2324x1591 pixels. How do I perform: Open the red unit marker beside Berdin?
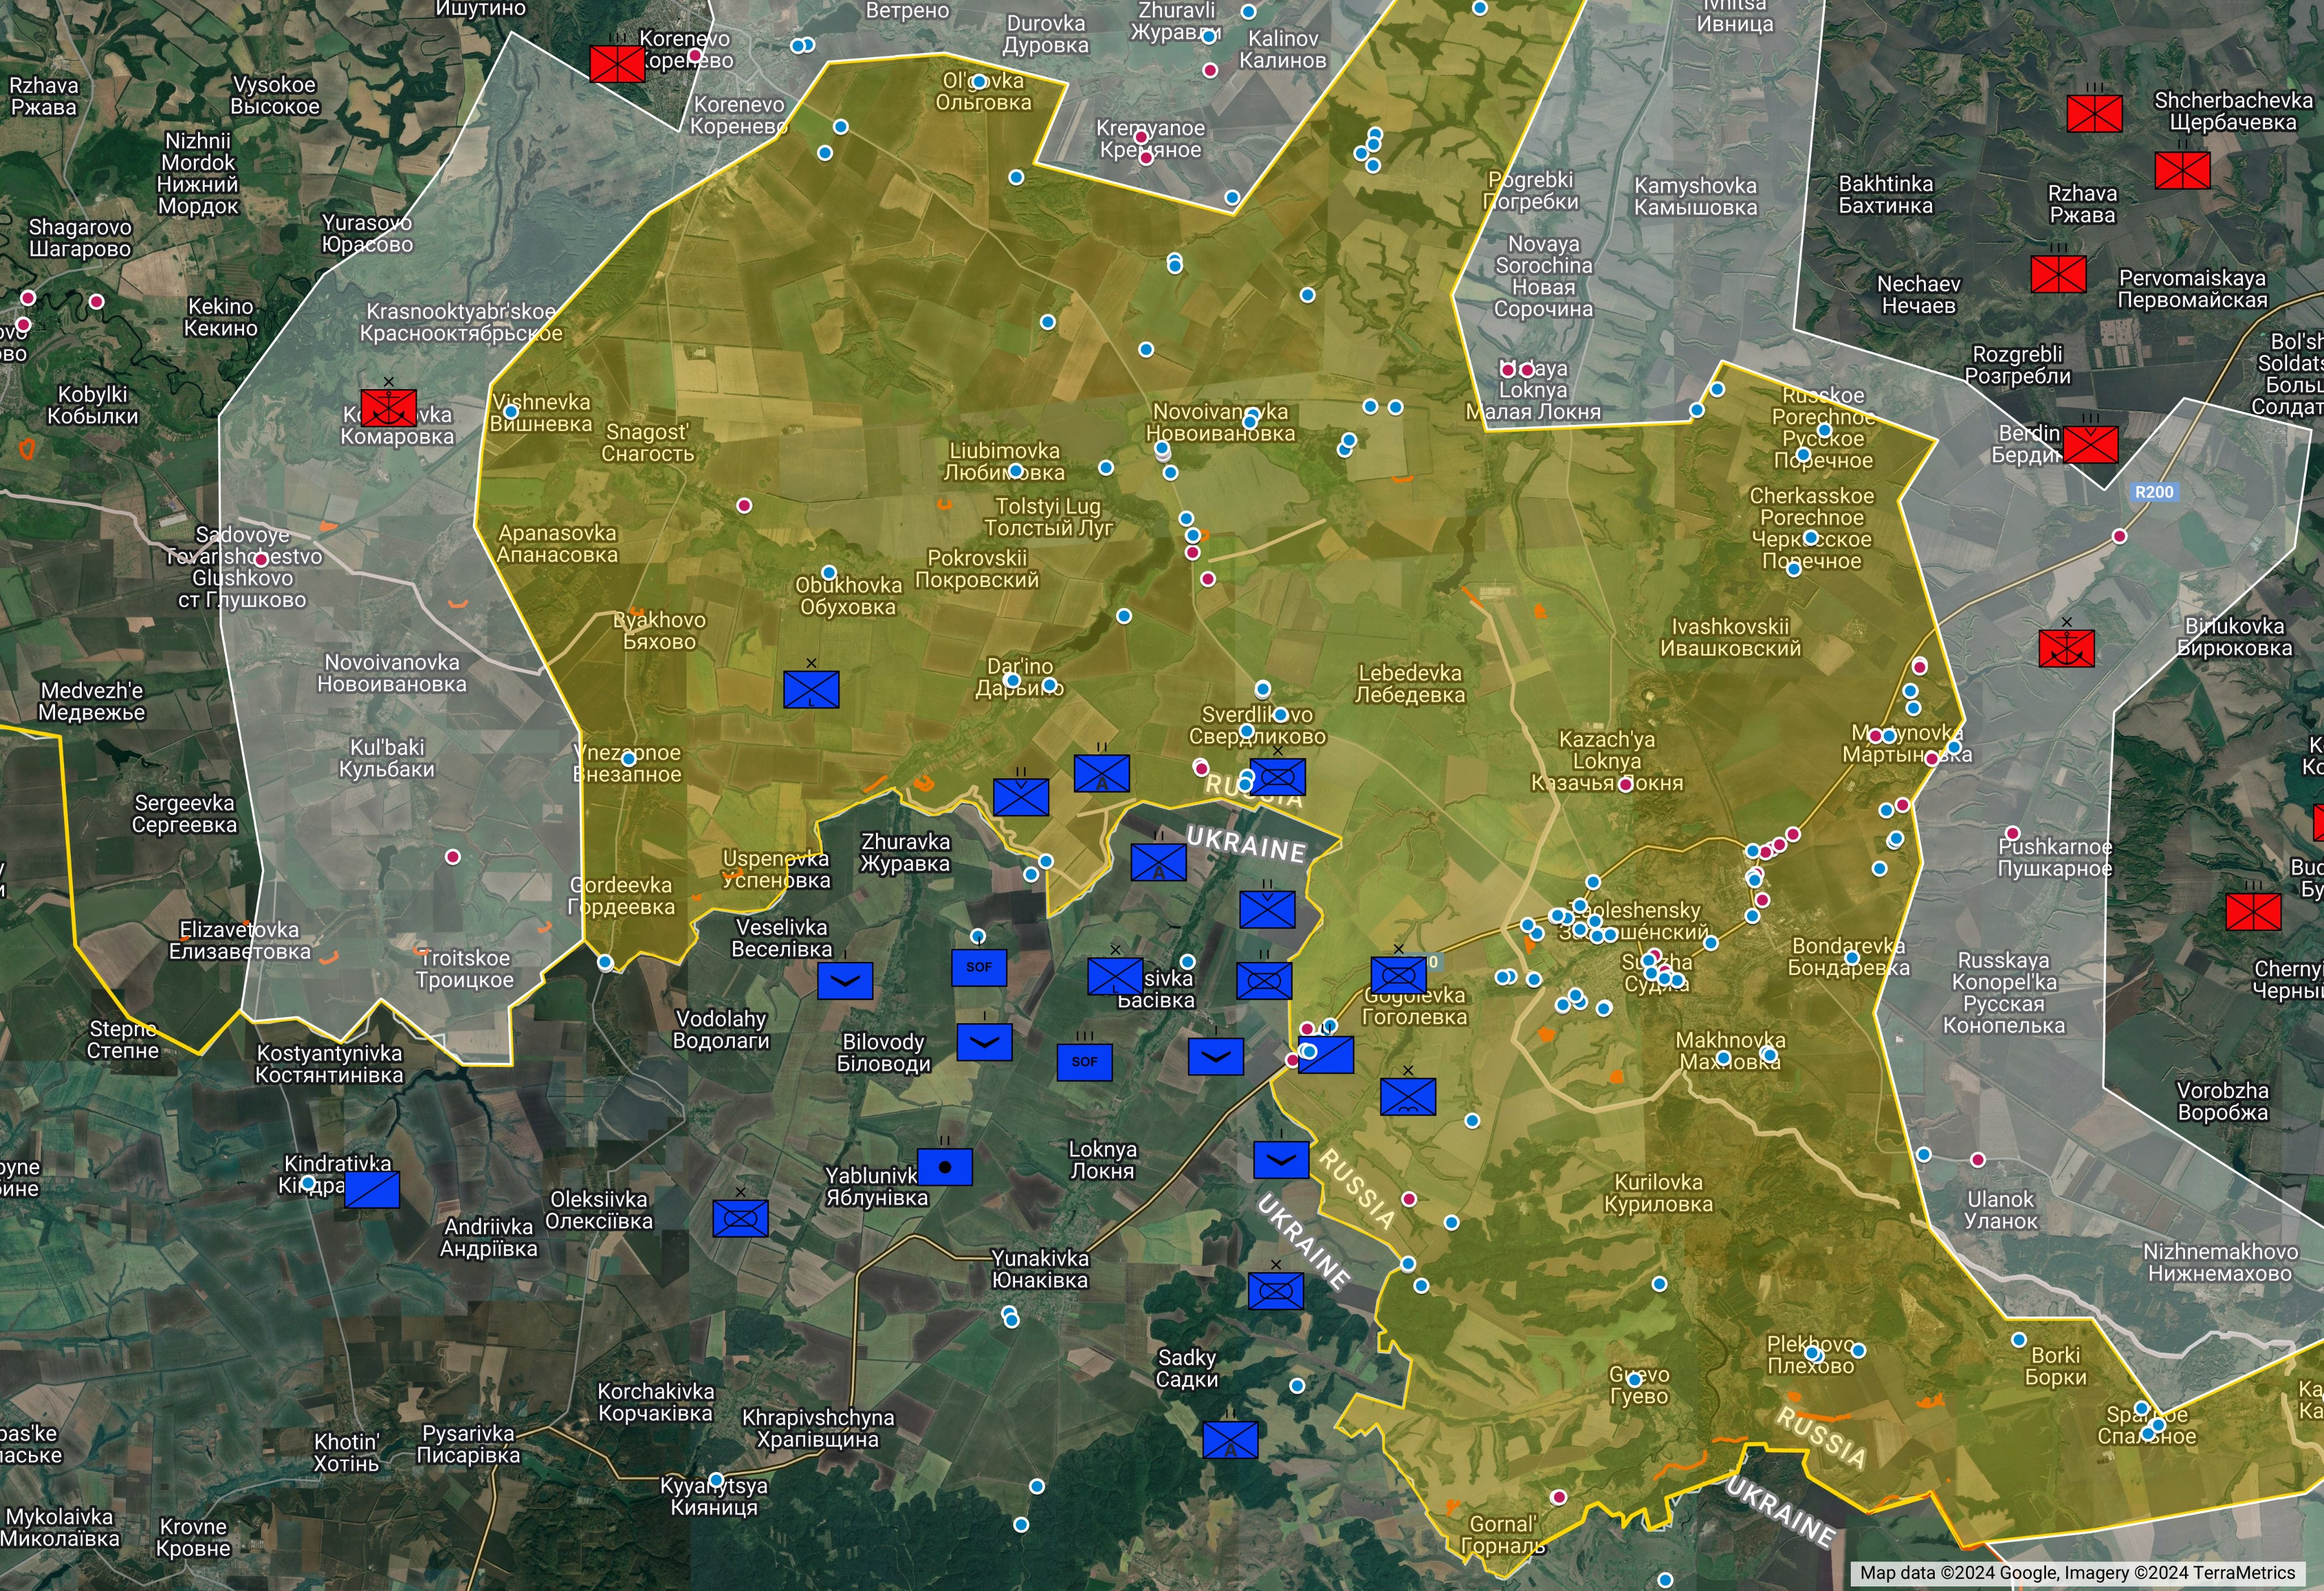2090,445
